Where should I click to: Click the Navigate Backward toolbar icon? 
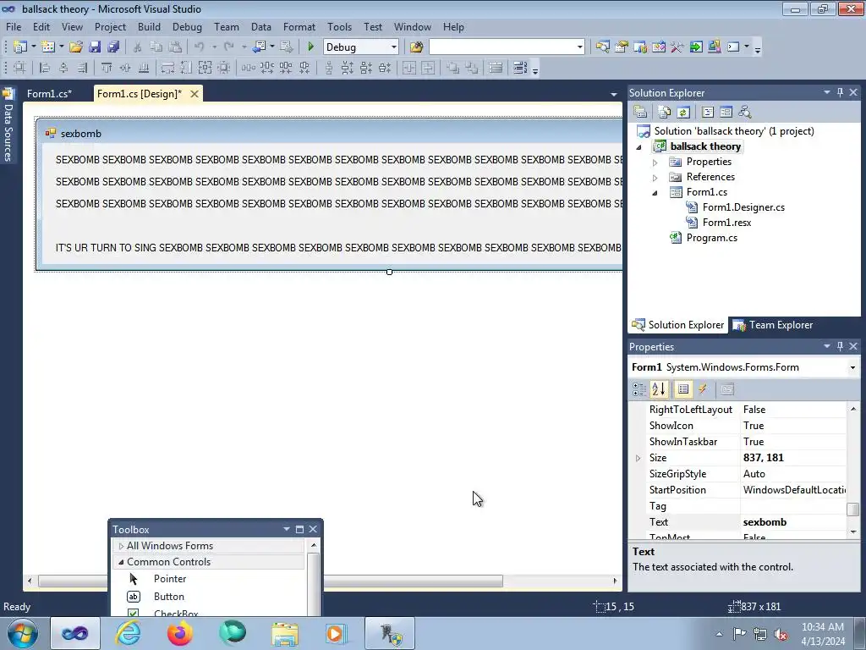(x=259, y=47)
